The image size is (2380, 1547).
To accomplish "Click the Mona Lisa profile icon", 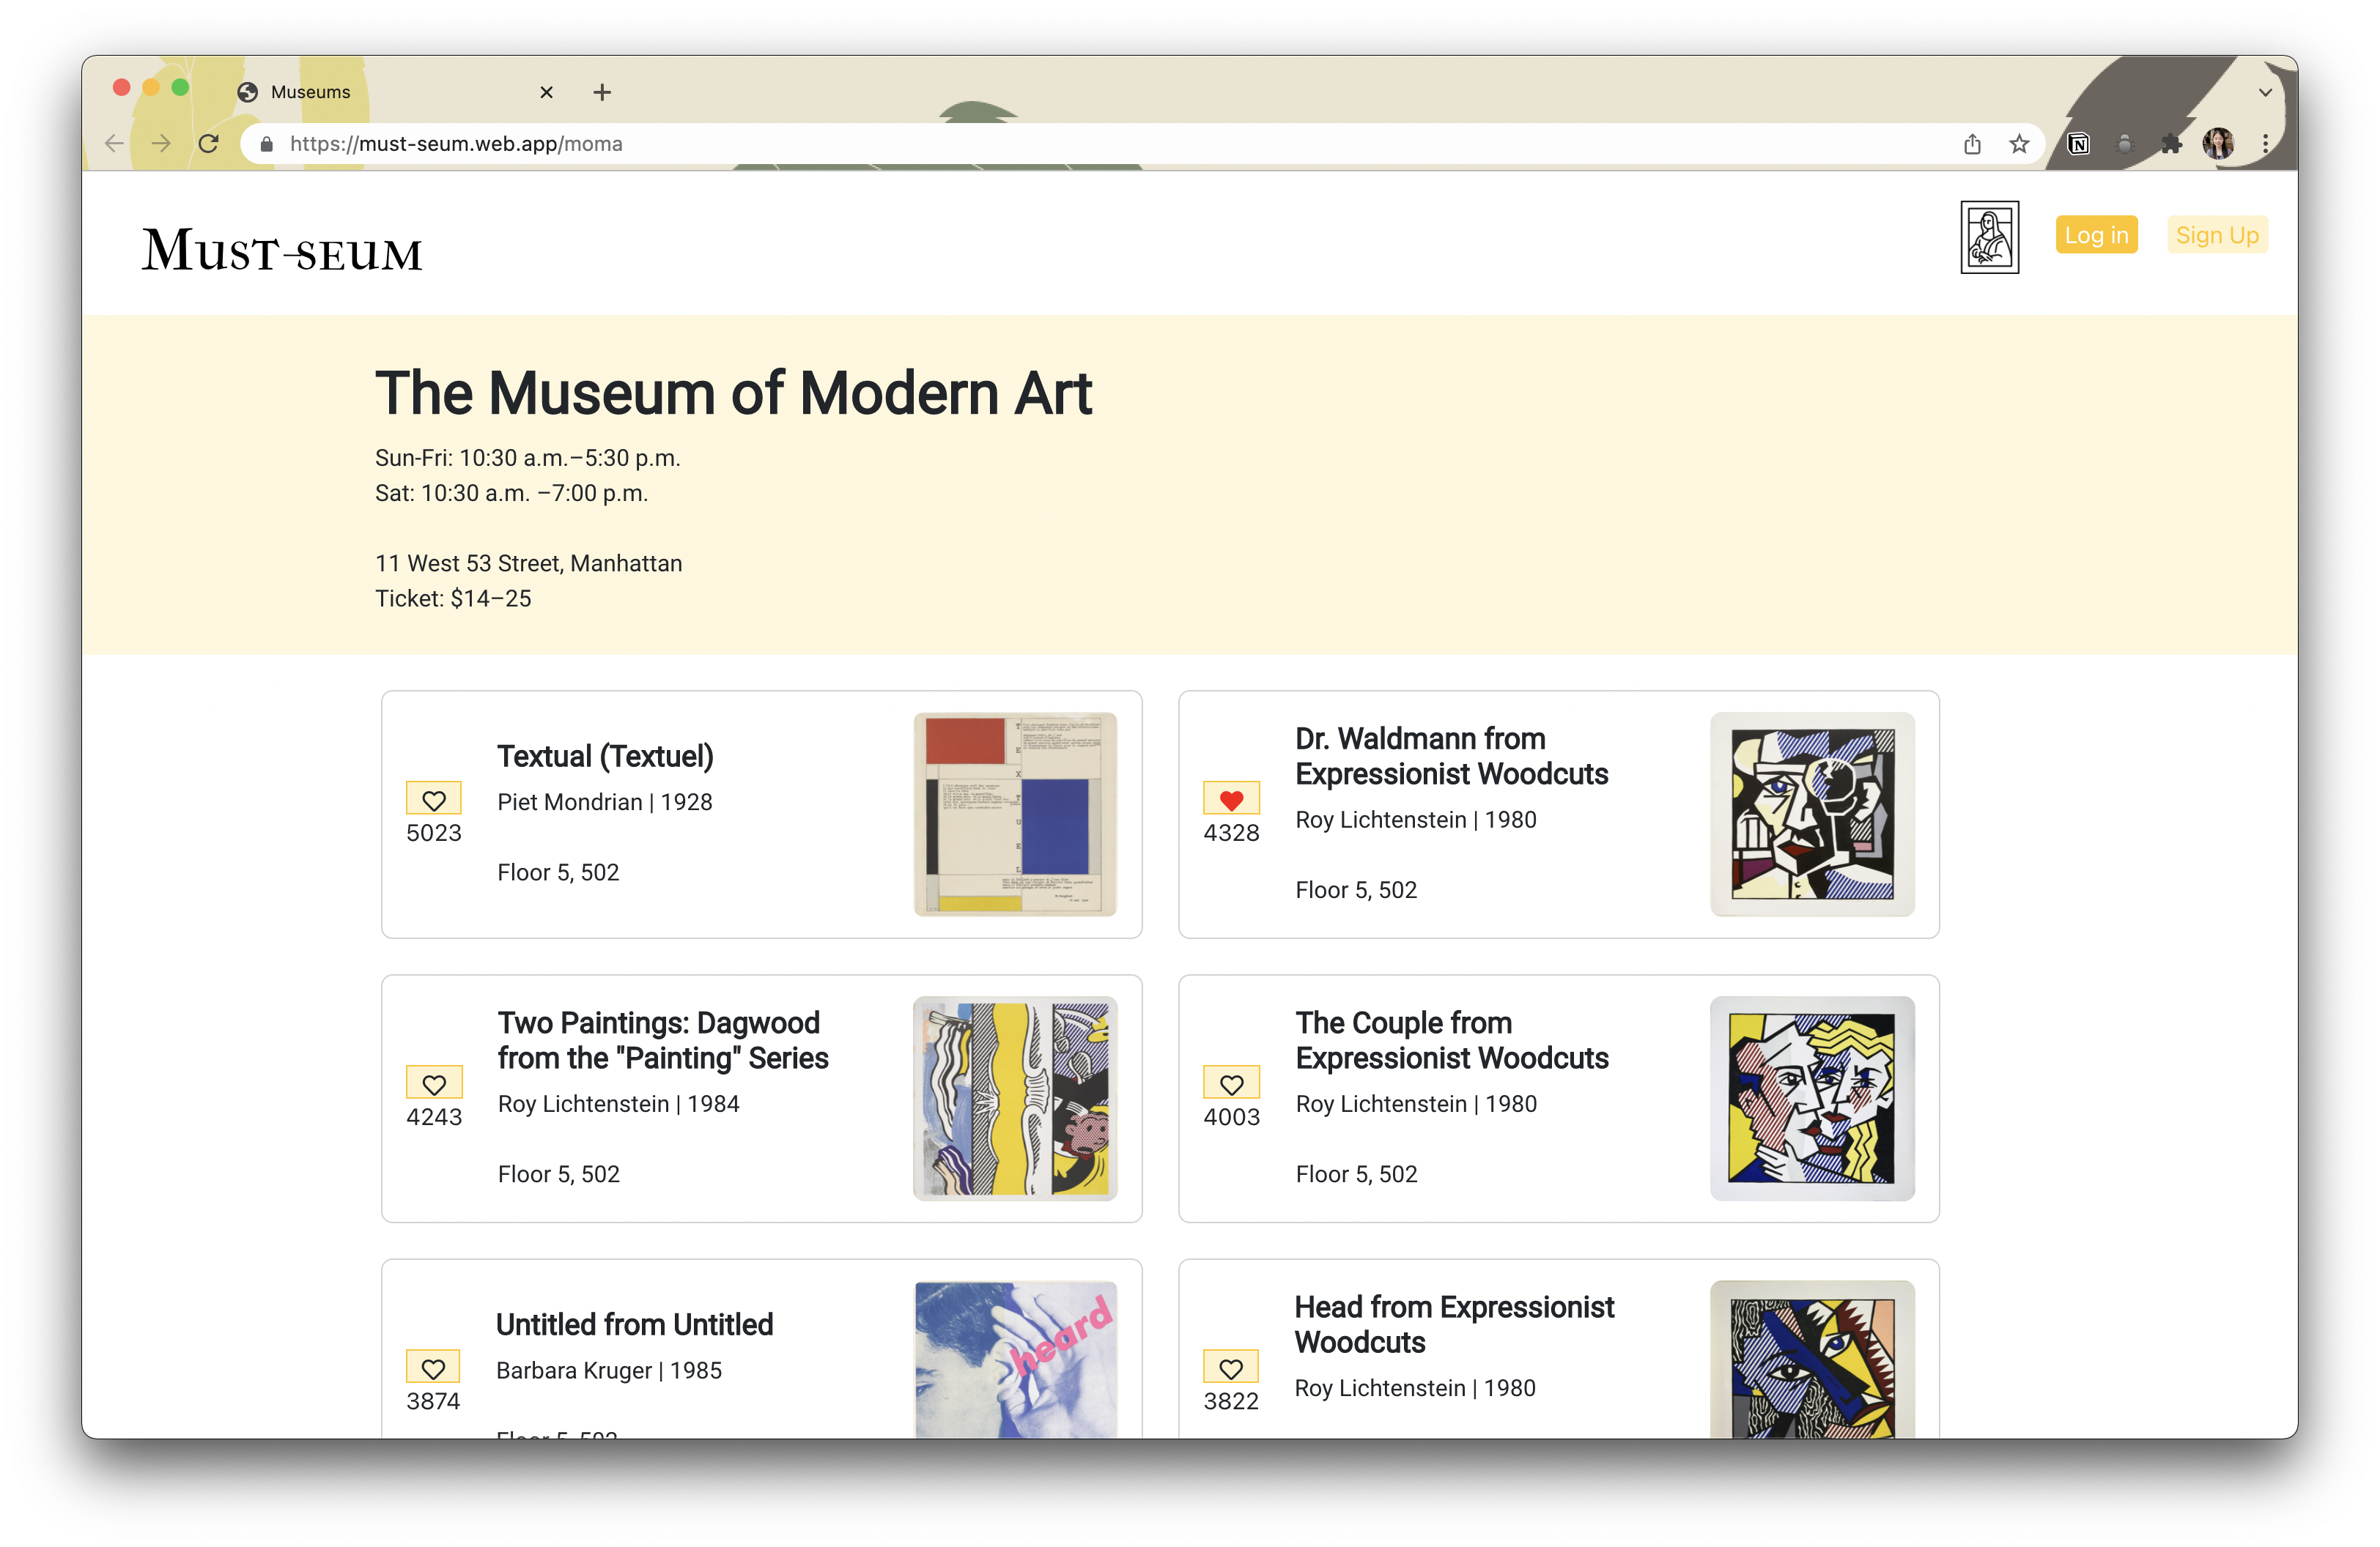I will pyautogui.click(x=1989, y=237).
